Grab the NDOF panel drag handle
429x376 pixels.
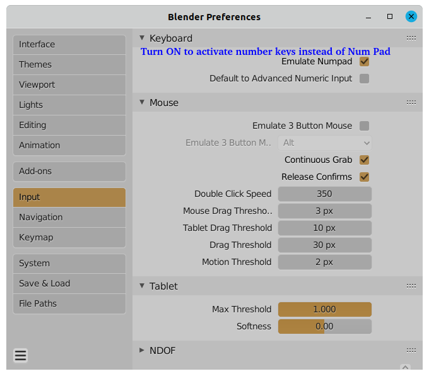pyautogui.click(x=411, y=350)
